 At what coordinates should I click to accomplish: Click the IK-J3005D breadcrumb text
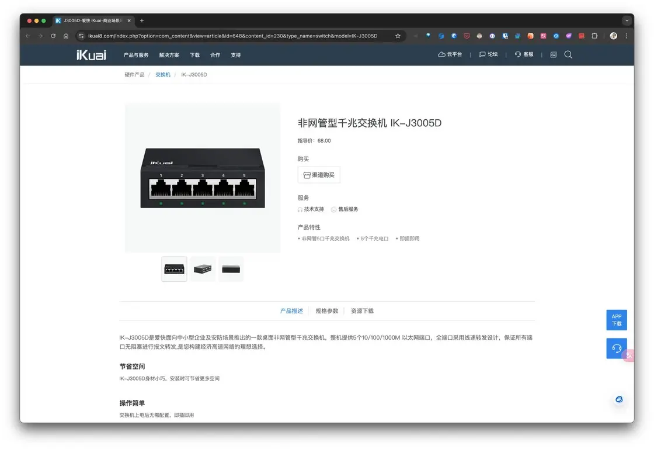[194, 75]
